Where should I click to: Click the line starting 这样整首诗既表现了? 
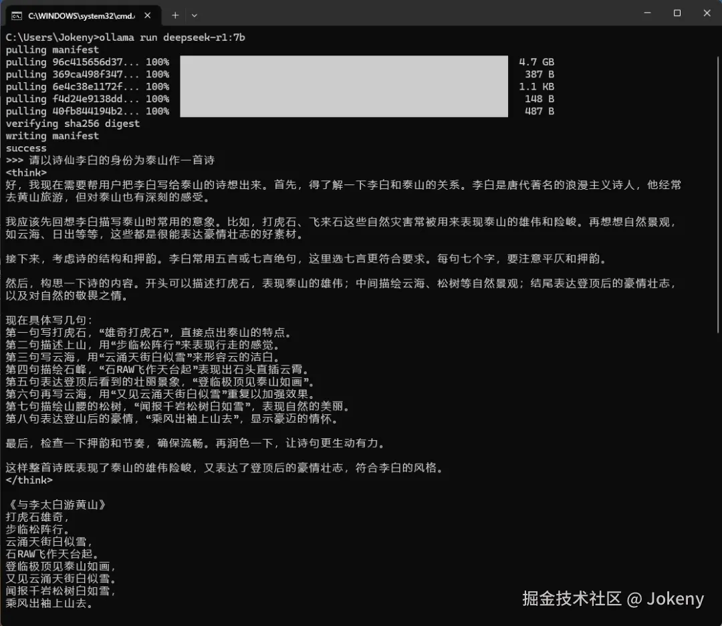tap(224, 468)
